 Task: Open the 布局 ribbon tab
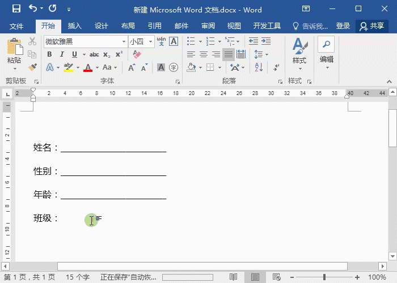pos(128,26)
